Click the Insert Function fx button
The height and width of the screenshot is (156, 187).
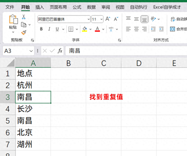tap(60, 51)
